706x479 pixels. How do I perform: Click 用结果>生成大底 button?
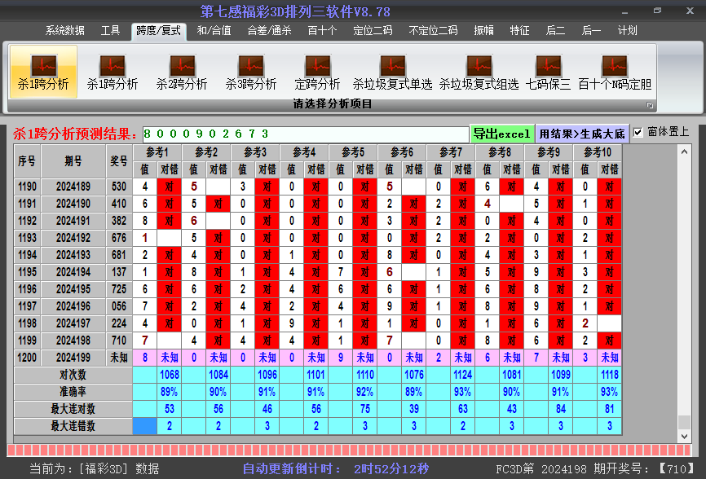click(x=582, y=134)
